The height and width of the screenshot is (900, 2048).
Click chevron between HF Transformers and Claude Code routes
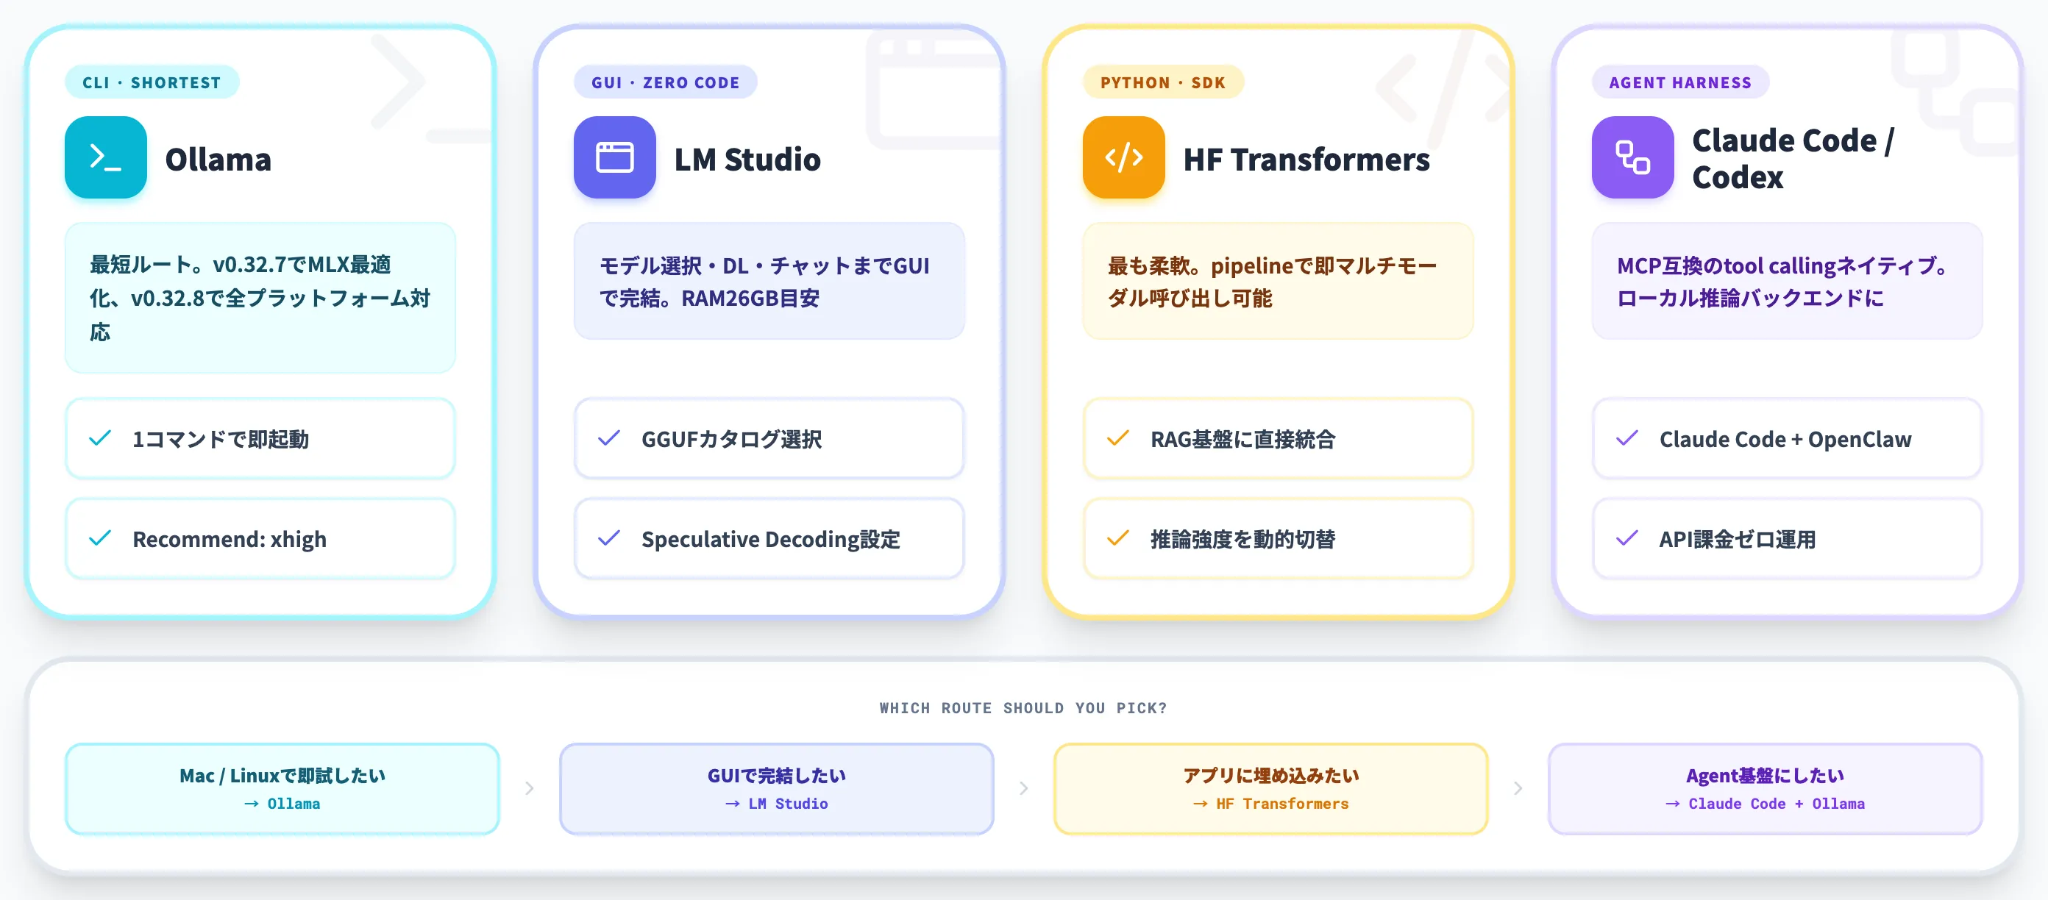tap(1518, 788)
